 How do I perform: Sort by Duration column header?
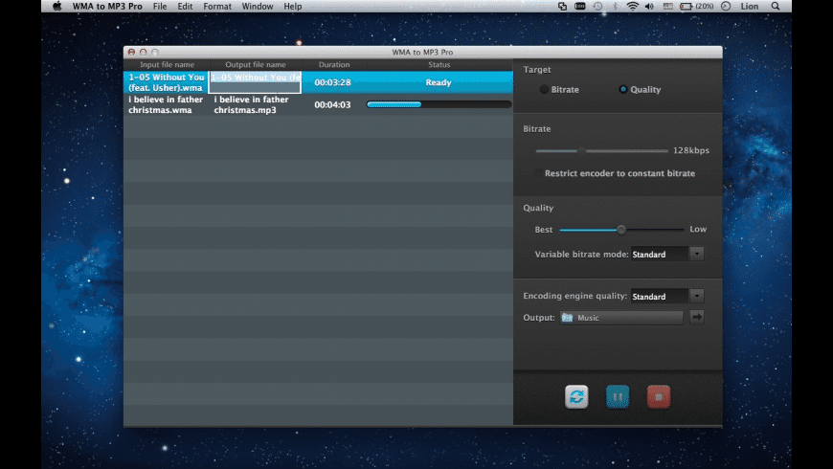(333, 64)
